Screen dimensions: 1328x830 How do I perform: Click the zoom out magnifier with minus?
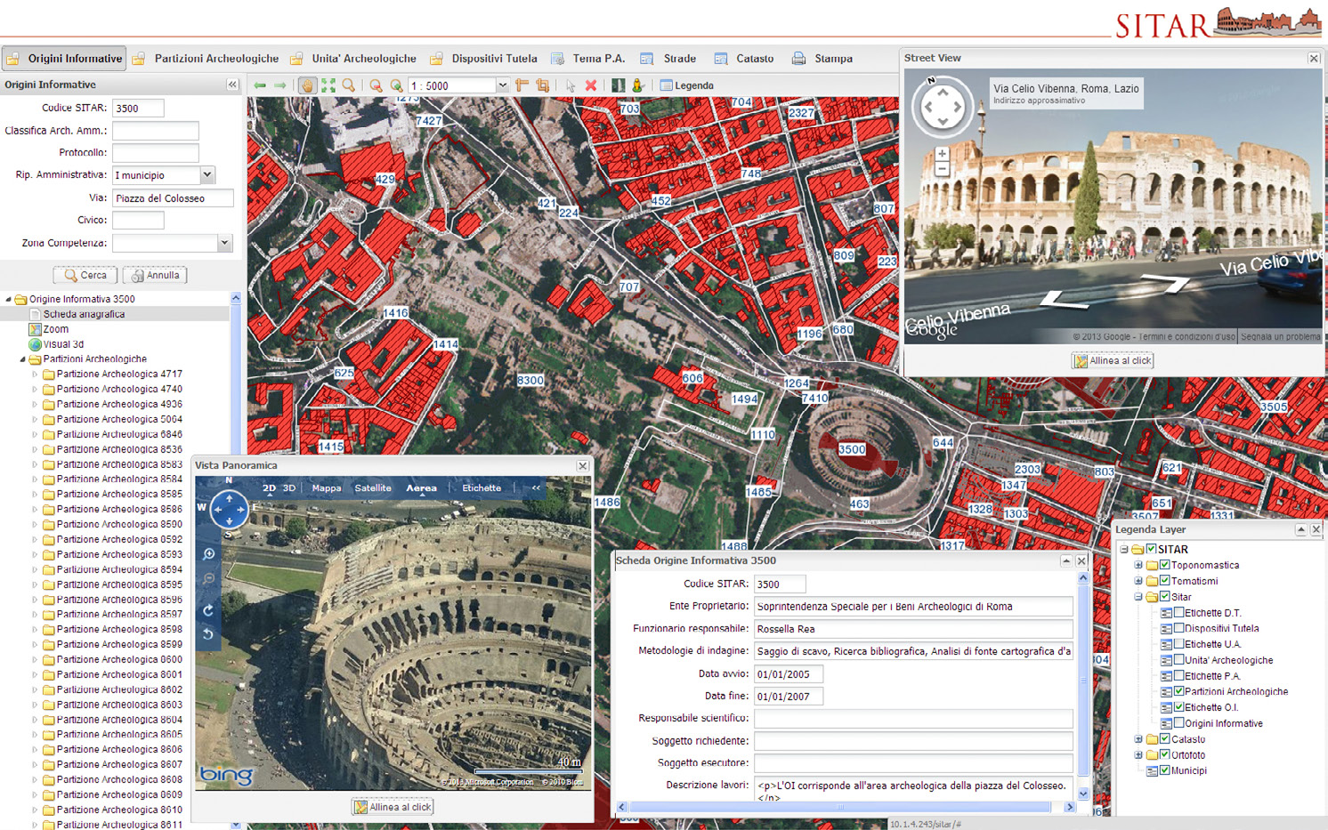(376, 85)
